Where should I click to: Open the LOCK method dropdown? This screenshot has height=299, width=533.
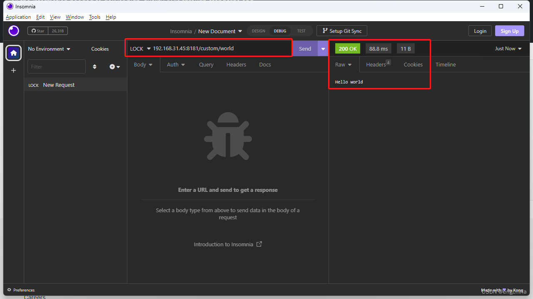click(140, 49)
